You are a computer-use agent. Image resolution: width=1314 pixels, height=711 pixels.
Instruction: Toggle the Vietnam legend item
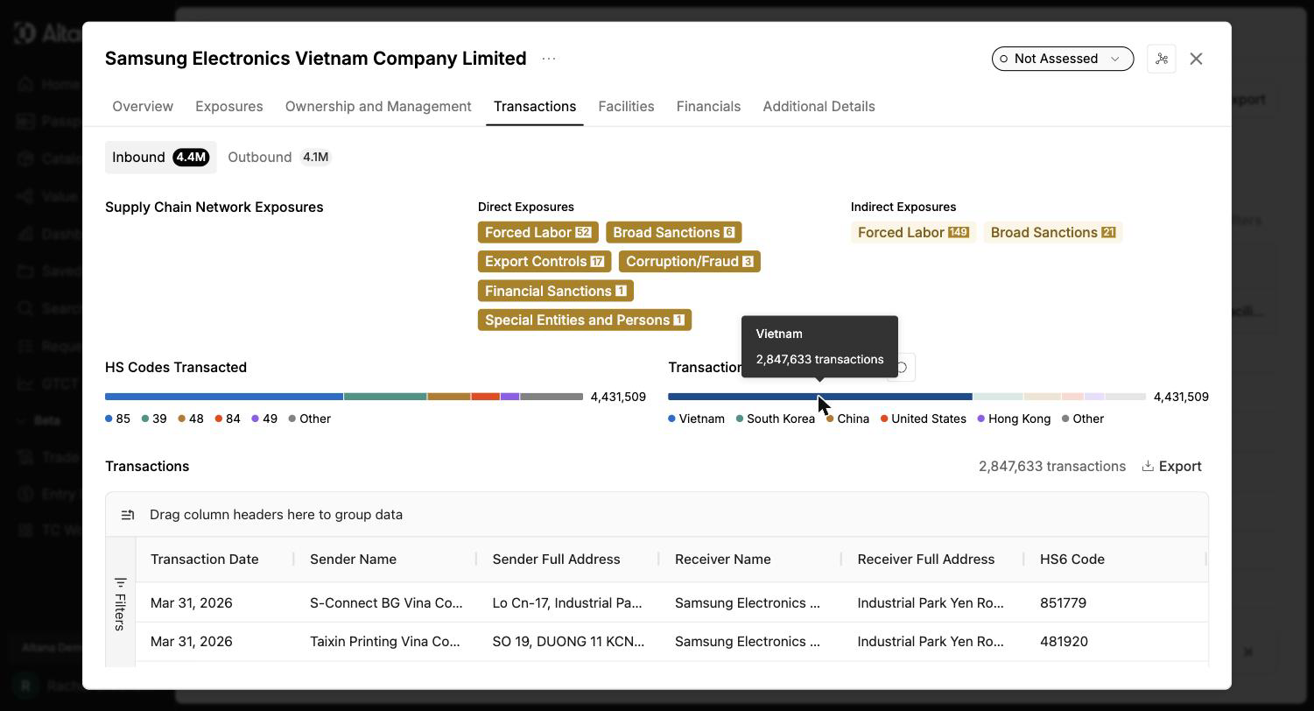click(697, 419)
